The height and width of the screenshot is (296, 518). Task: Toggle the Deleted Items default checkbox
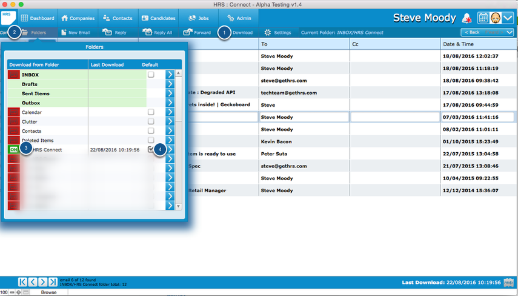click(x=151, y=140)
